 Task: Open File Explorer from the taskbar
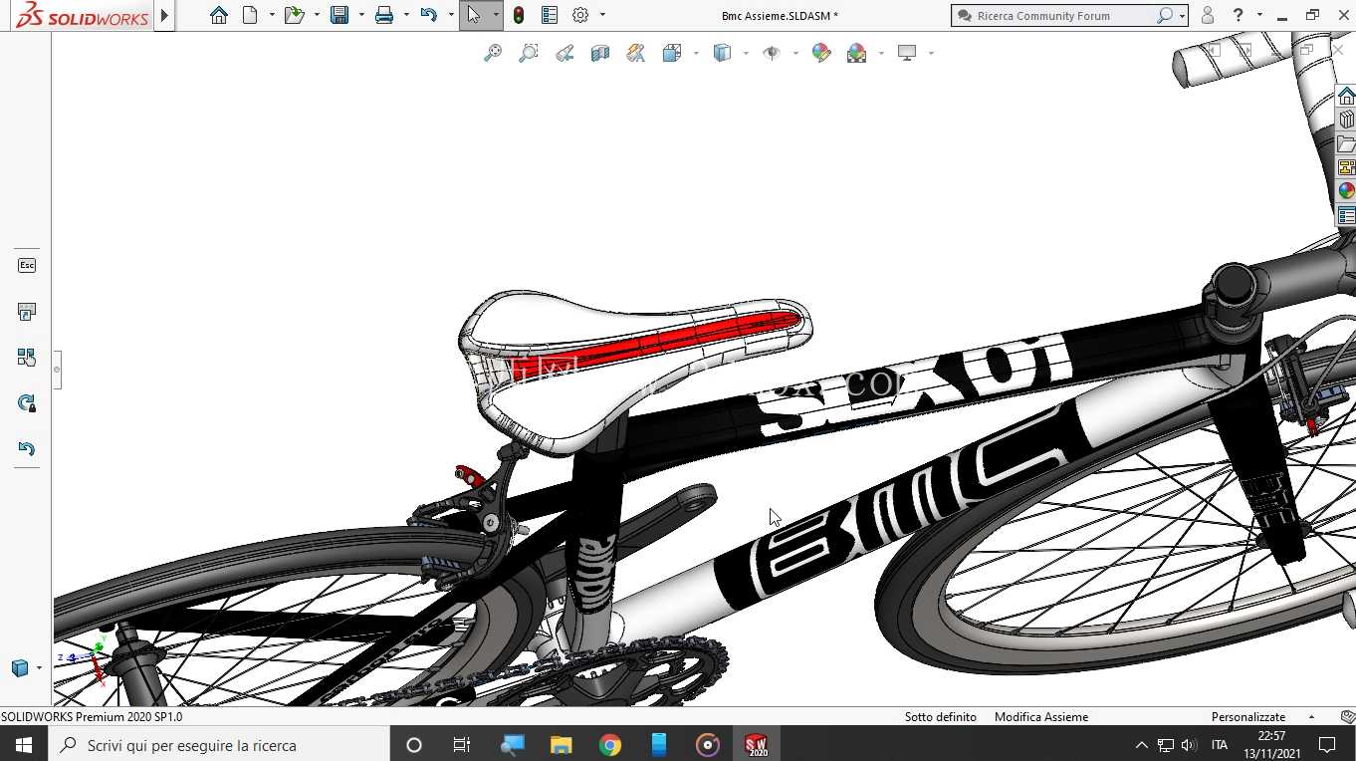(562, 744)
